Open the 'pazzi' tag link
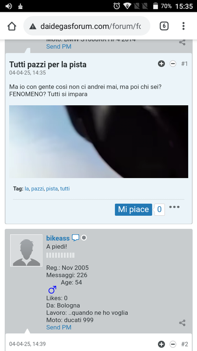197x351 pixels. pyautogui.click(x=38, y=189)
